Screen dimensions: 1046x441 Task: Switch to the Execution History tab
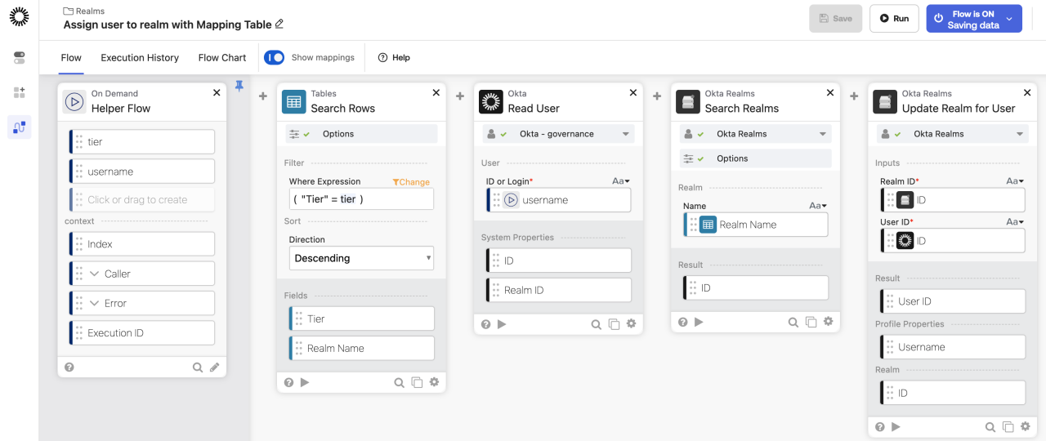click(140, 58)
